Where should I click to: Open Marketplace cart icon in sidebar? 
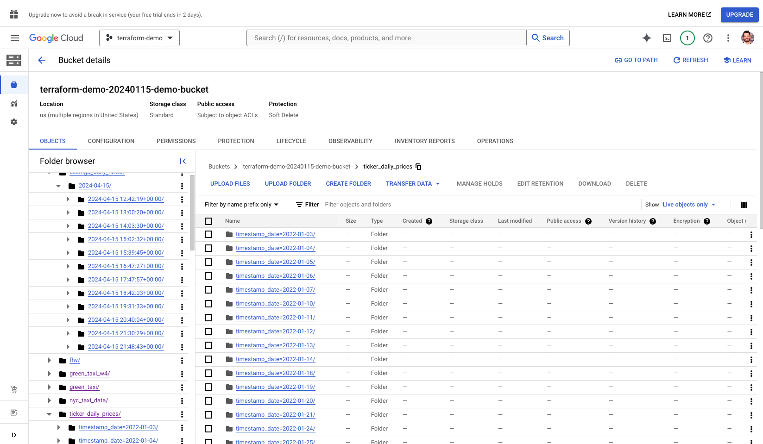pos(14,389)
